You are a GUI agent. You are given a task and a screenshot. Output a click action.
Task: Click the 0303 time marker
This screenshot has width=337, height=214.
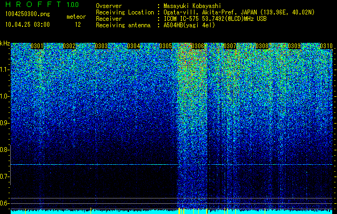click(x=101, y=46)
